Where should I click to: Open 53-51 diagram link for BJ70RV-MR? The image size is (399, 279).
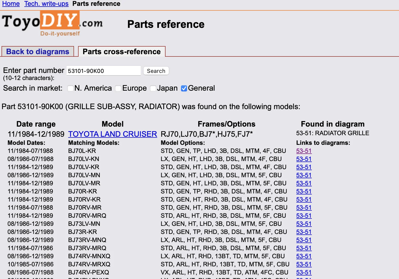304,208
